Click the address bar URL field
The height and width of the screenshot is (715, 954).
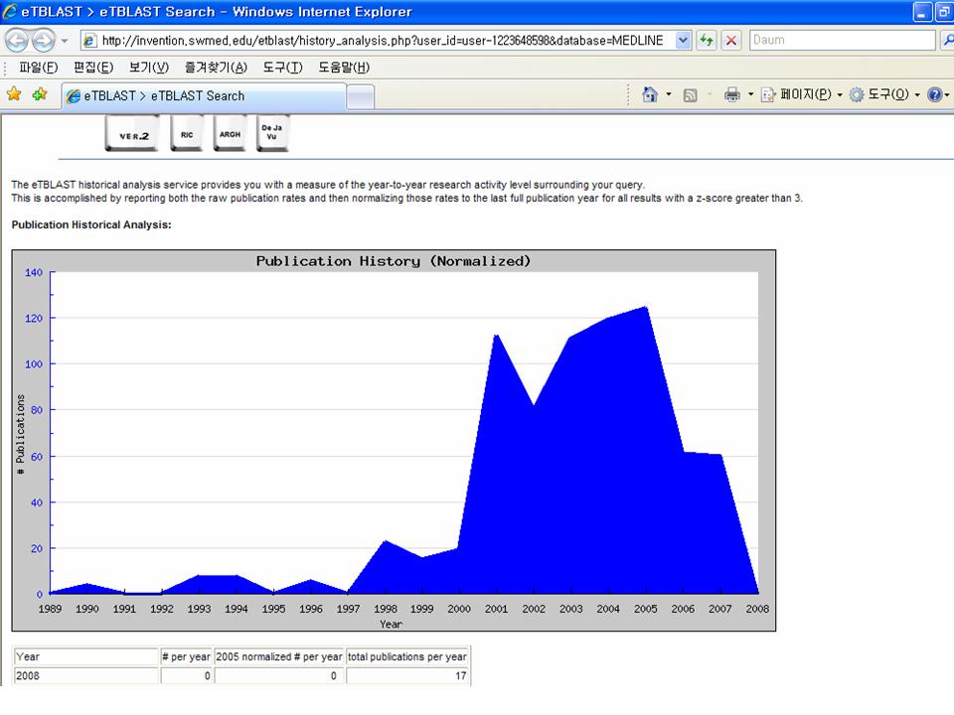pyautogui.click(x=379, y=41)
